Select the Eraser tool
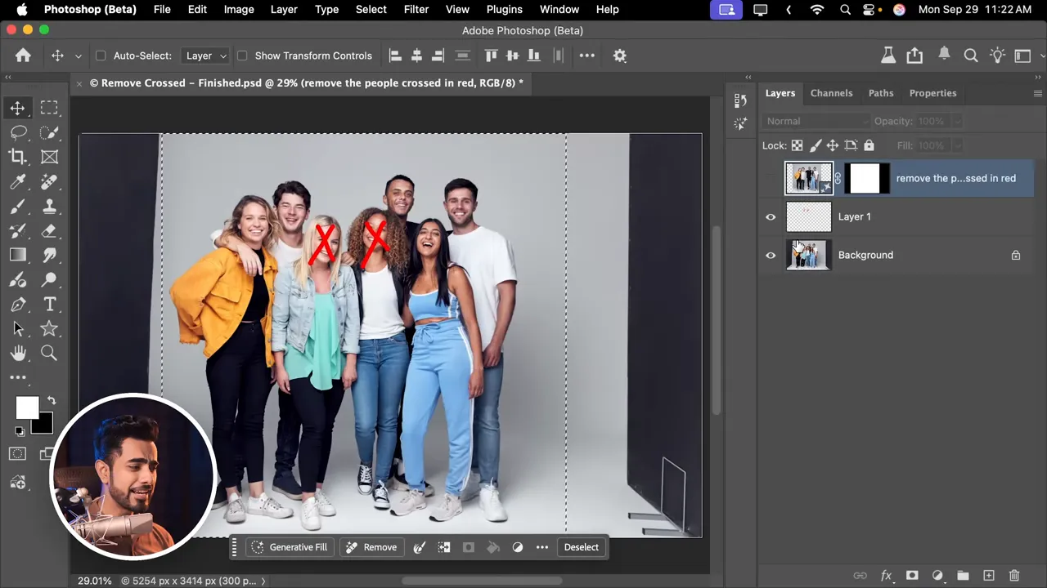This screenshot has width=1047, height=588. point(49,230)
